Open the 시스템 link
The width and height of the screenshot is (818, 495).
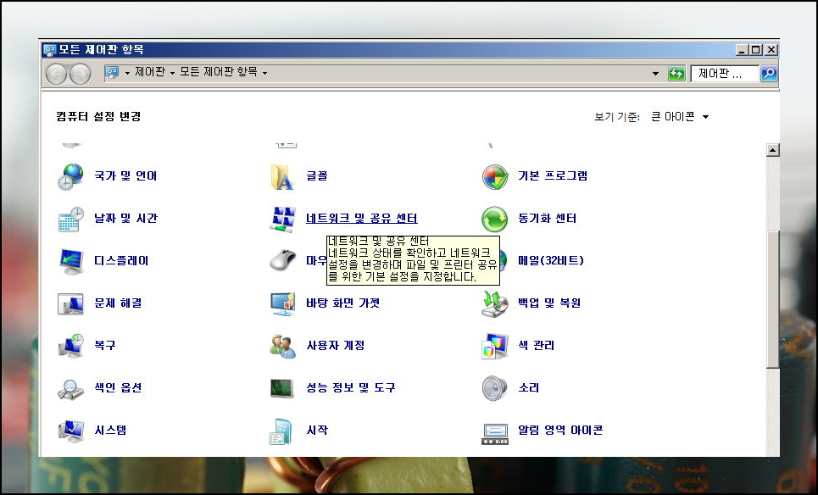pos(110,431)
